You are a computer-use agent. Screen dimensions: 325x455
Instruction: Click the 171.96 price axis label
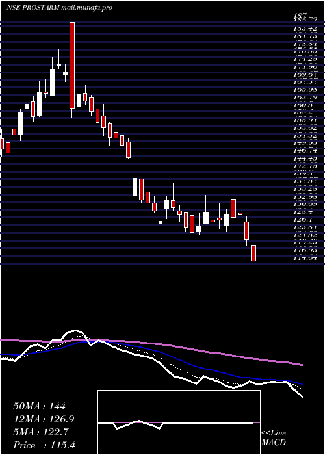(305, 67)
